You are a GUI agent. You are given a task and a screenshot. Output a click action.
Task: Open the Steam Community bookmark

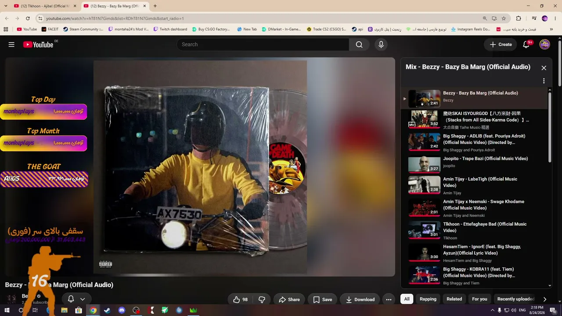(x=83, y=29)
